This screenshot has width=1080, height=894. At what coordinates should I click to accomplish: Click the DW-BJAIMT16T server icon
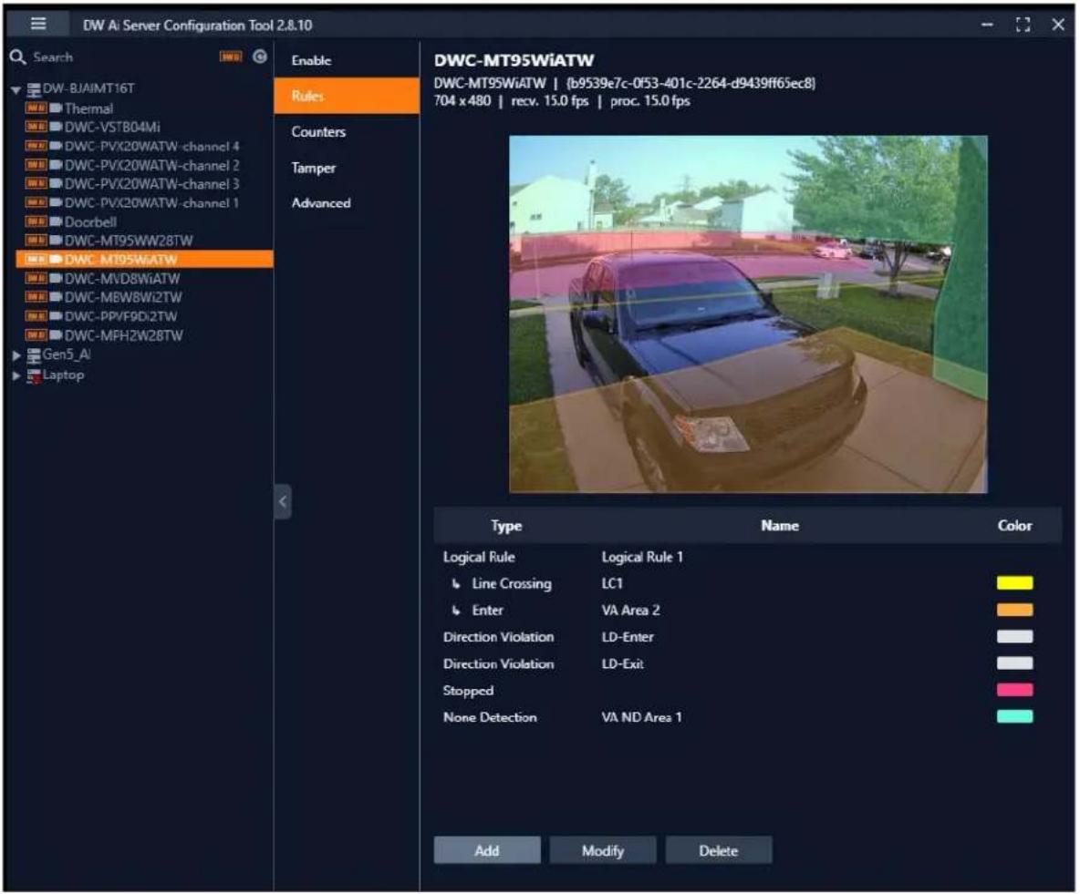coord(34,89)
